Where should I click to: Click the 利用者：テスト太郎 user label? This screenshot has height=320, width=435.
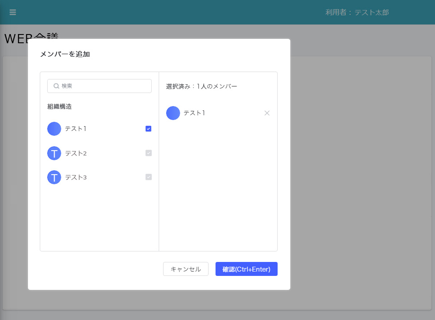point(357,12)
